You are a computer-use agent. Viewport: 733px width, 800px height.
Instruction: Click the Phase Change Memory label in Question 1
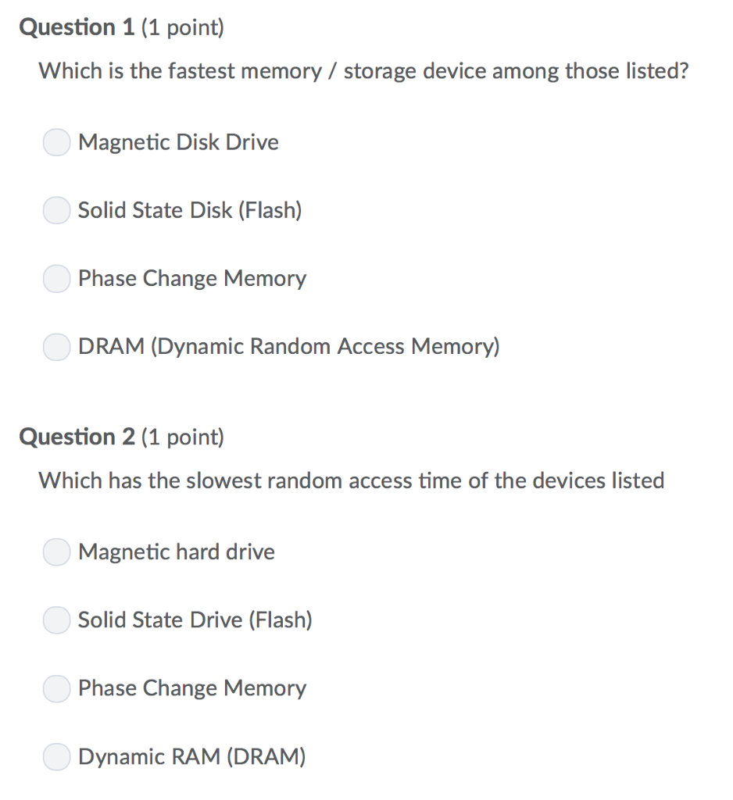click(x=191, y=278)
